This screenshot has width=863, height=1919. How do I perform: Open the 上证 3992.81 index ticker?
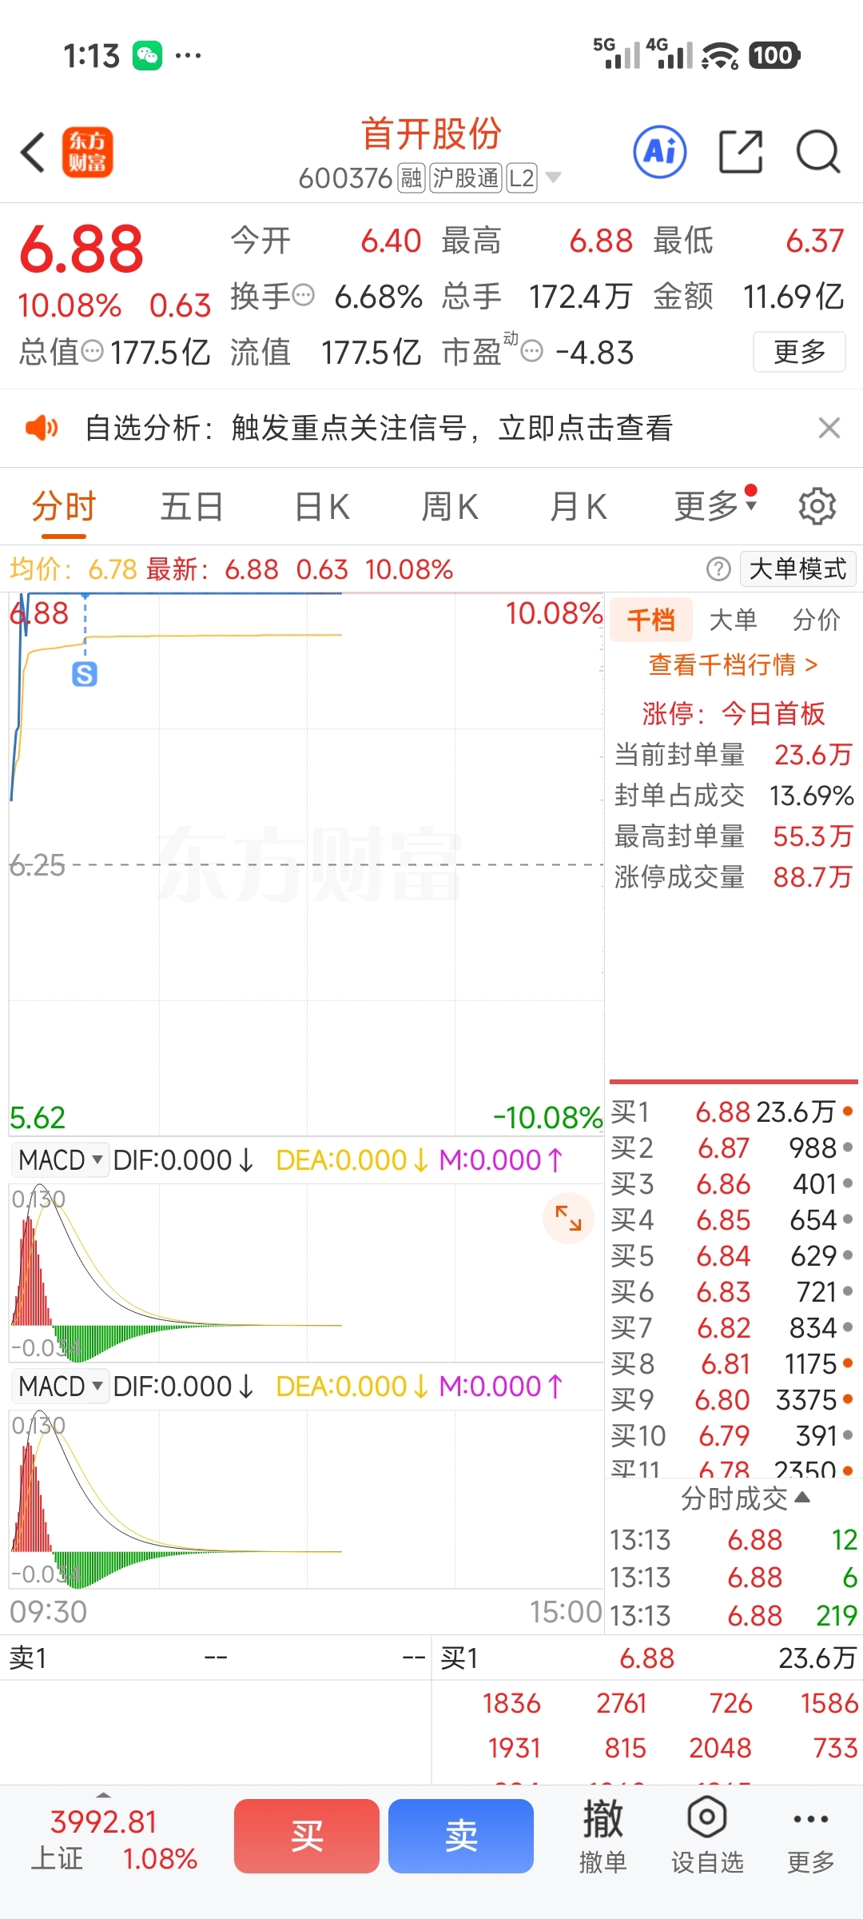[x=112, y=1839]
